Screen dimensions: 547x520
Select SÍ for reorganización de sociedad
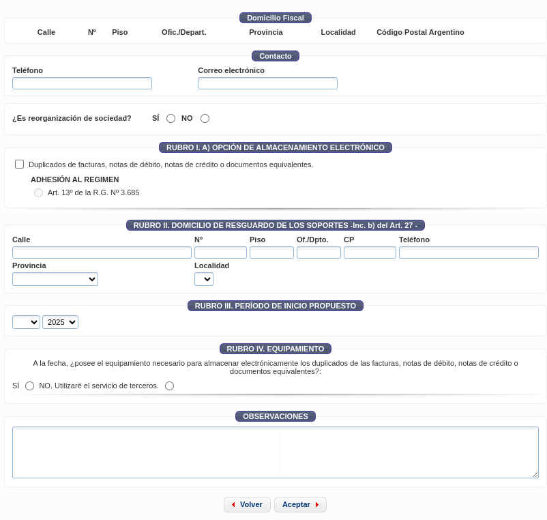click(x=171, y=119)
